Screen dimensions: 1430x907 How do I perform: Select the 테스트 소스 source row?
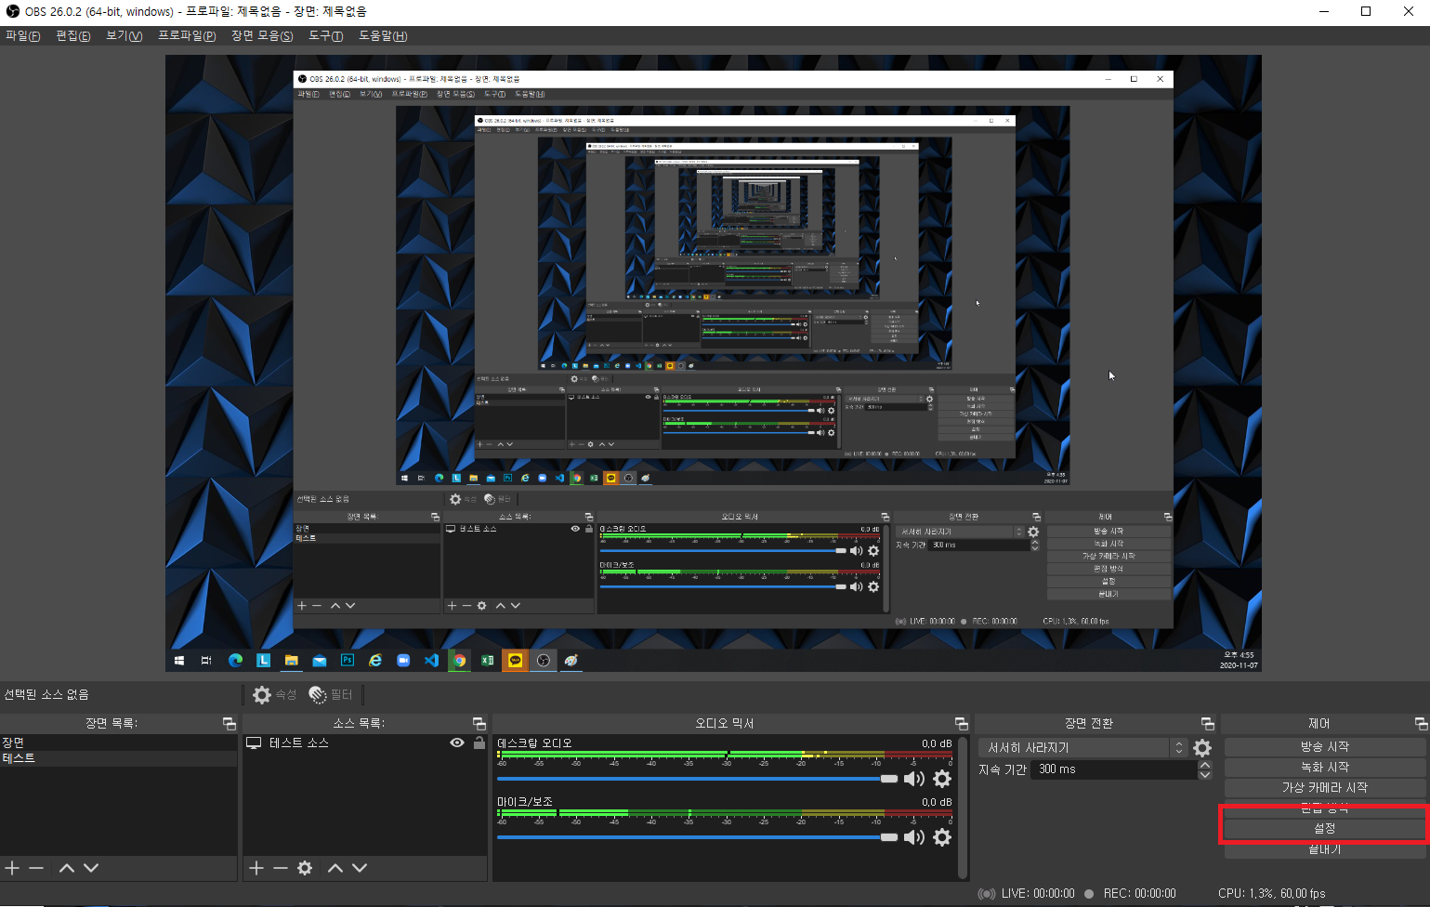pyautogui.click(x=365, y=743)
